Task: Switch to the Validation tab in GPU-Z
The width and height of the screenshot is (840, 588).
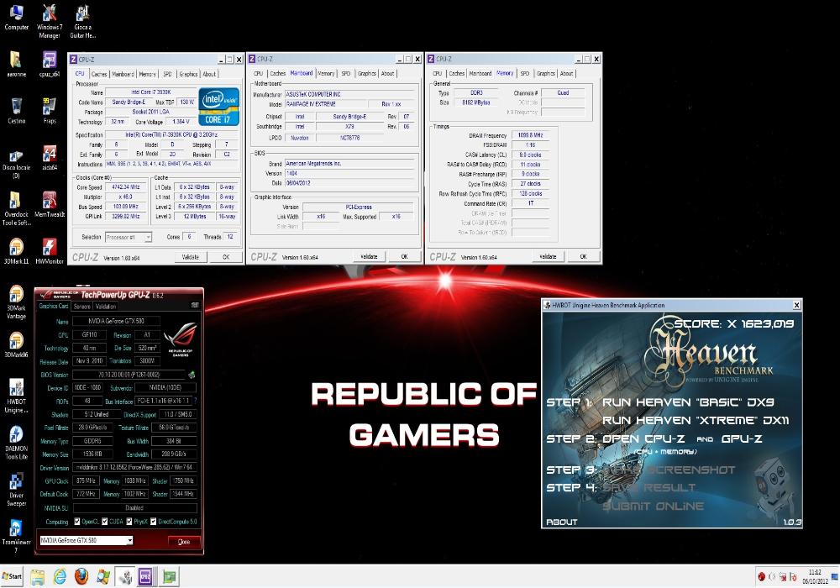Action: 106,307
